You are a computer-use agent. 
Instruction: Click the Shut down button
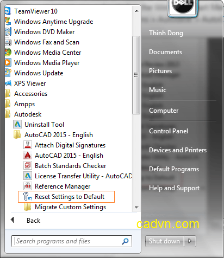(165, 241)
